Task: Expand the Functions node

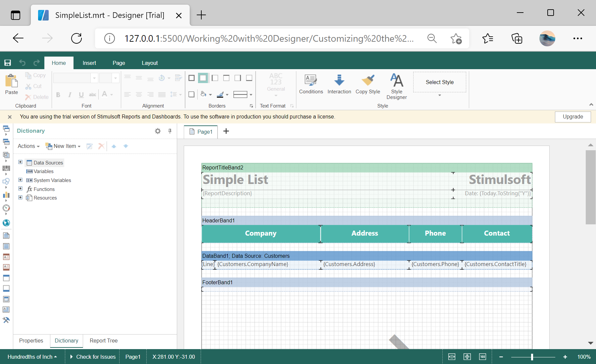Action: pyautogui.click(x=20, y=189)
